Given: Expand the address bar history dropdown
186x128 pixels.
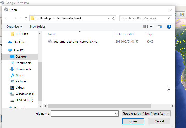Looking at the screenshot, I should point(108,18).
